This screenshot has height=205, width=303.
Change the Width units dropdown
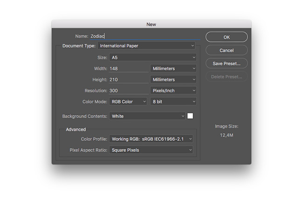coord(173,68)
